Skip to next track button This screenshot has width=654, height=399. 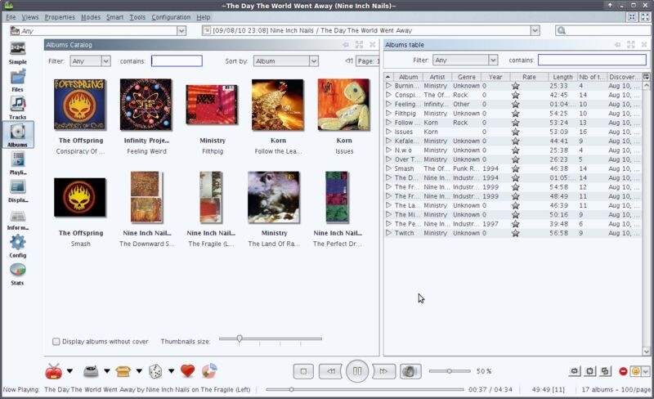click(x=383, y=371)
